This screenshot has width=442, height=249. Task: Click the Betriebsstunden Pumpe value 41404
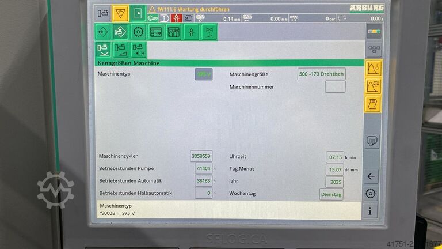[203, 168]
